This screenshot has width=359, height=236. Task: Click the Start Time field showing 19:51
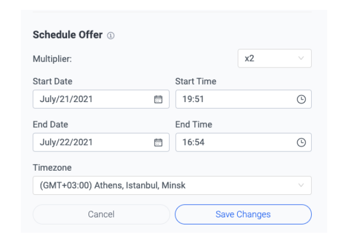[x=244, y=99]
